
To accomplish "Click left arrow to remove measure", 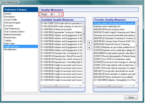I will (x=89, y=48).
